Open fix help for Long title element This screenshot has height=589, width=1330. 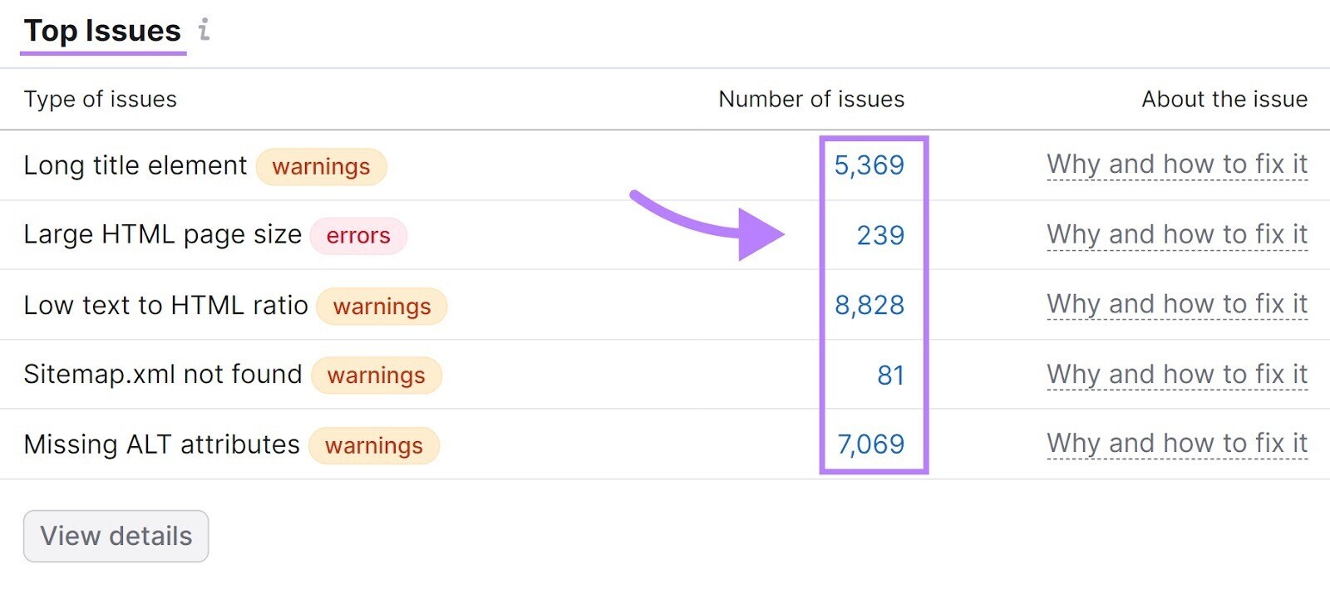[1177, 164]
